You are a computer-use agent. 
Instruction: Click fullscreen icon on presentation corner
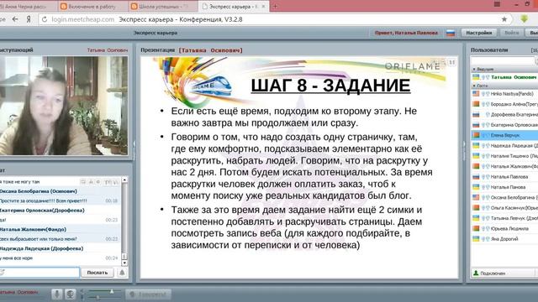452,62
